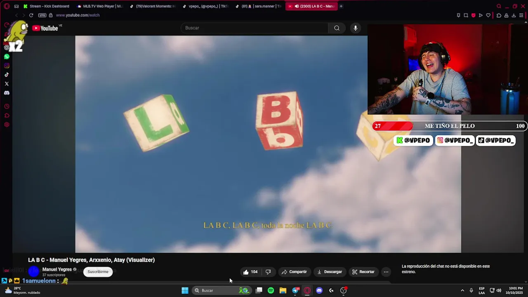Open Discord from the taskbar
Image resolution: width=528 pixels, height=297 pixels.
point(319,290)
